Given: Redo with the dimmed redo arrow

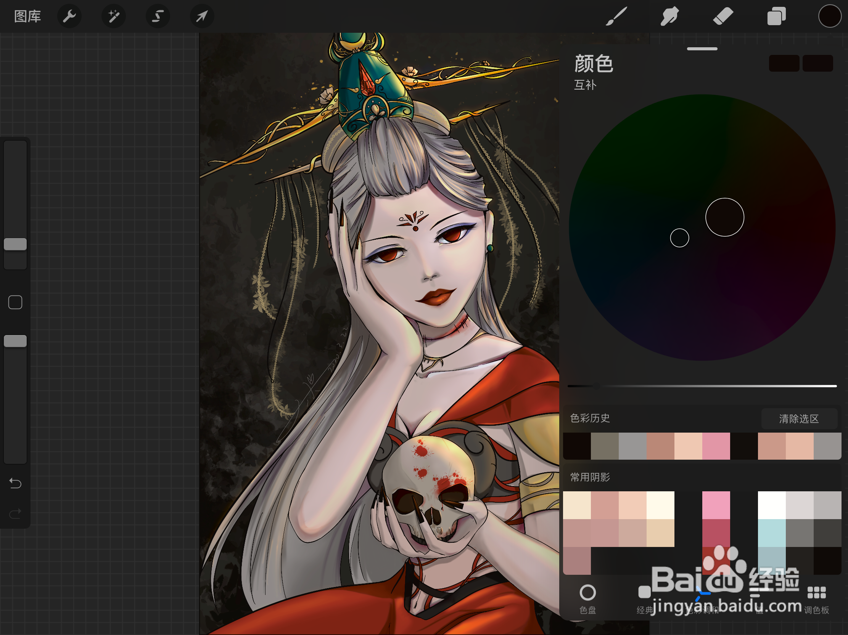Looking at the screenshot, I should 15,513.
